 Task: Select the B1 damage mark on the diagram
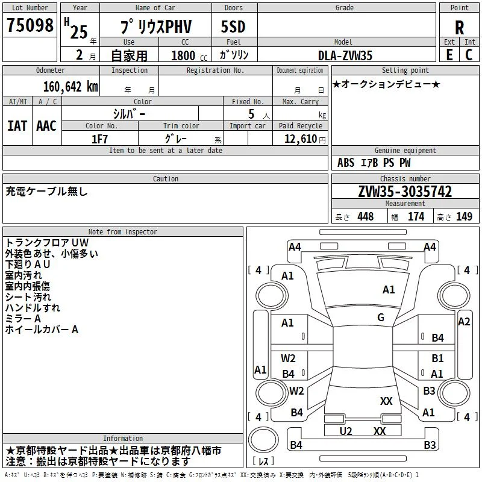tap(437, 358)
